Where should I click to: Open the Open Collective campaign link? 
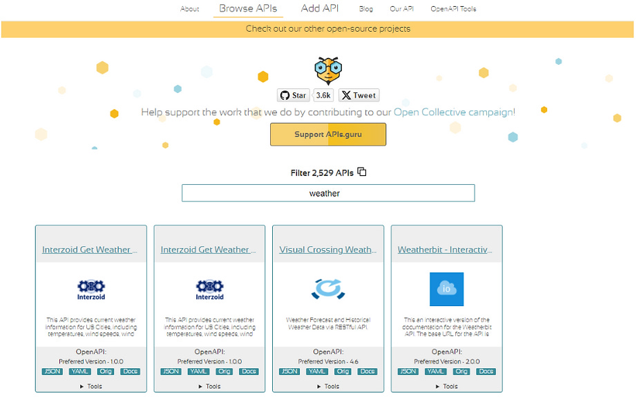pyautogui.click(x=453, y=112)
